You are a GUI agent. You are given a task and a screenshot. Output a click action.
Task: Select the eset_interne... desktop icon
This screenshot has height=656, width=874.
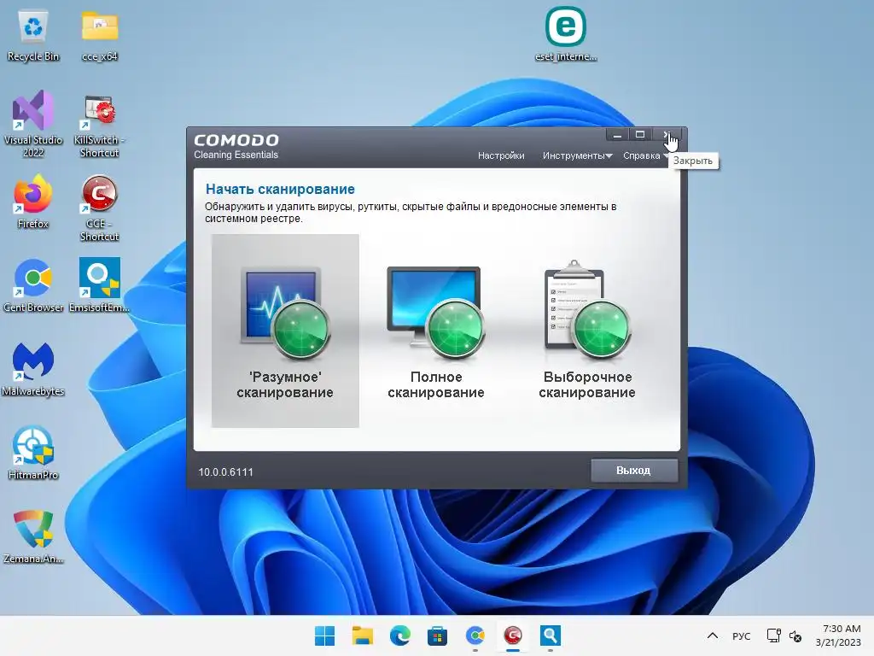point(566,33)
